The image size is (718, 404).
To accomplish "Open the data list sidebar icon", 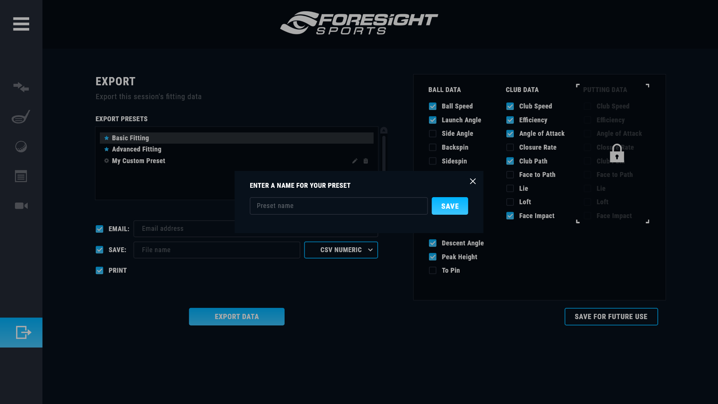I will point(21,176).
